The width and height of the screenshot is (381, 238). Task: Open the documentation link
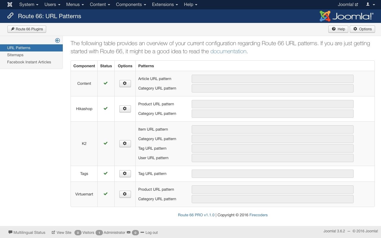pyautogui.click(x=228, y=51)
